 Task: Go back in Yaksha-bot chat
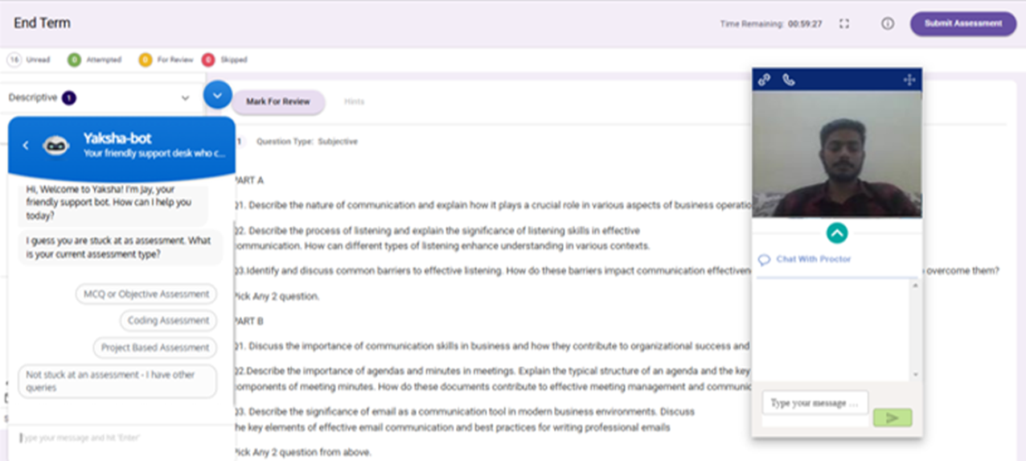(x=26, y=145)
